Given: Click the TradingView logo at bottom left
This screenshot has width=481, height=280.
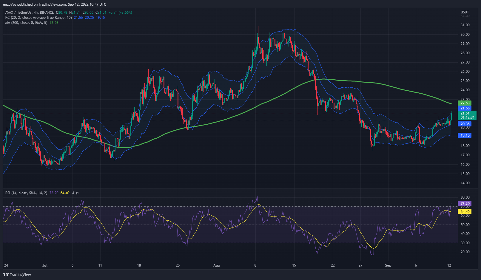Looking at the screenshot, I should click(17, 275).
